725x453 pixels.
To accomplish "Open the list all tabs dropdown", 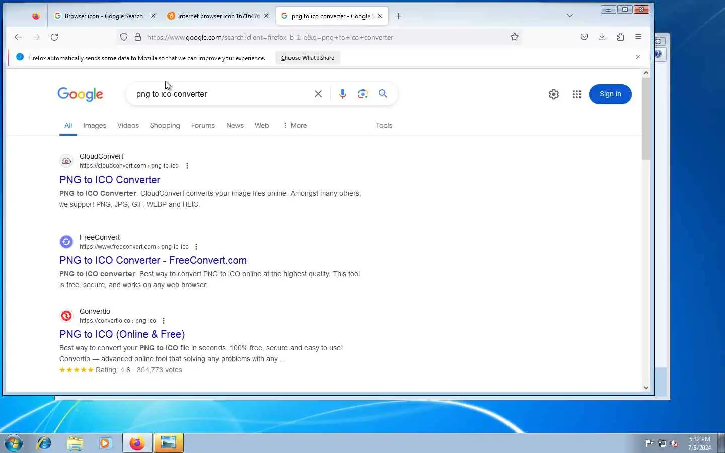I will point(570,16).
